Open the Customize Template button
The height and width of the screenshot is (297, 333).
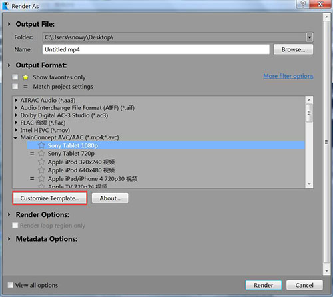(x=50, y=198)
